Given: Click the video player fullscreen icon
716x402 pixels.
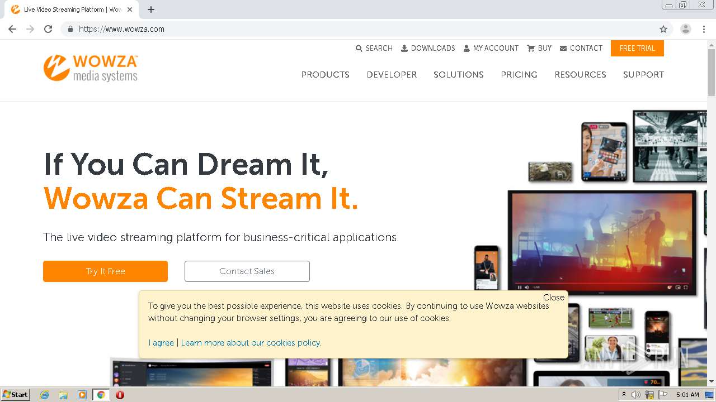Looking at the screenshot, I should (x=686, y=287).
